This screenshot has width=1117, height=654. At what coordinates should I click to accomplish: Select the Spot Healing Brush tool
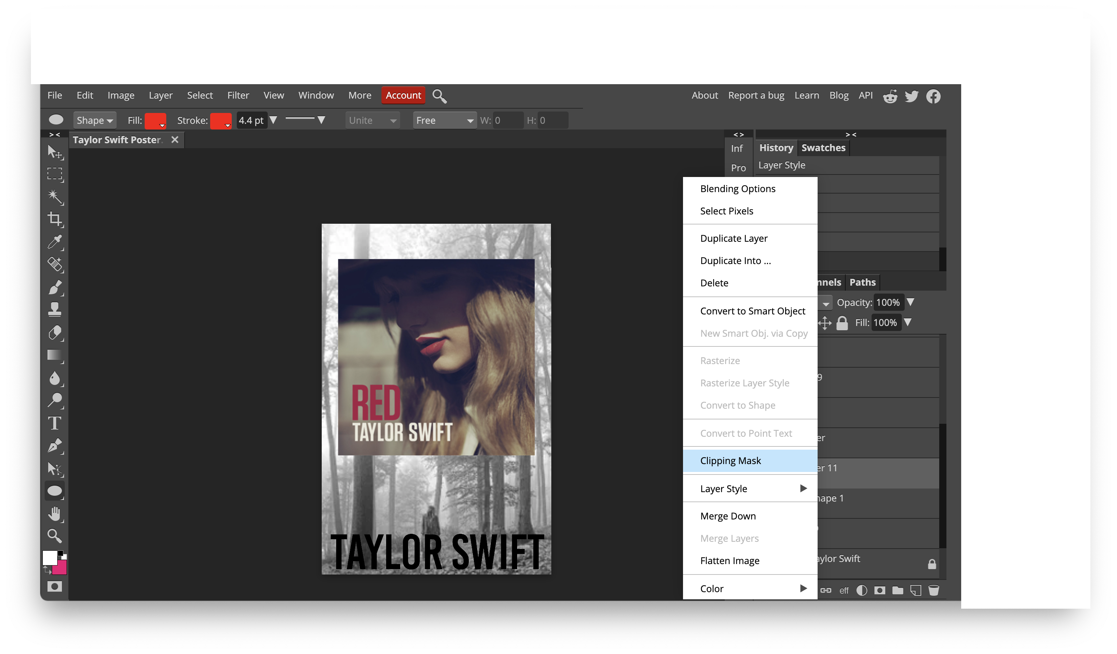pyautogui.click(x=55, y=264)
